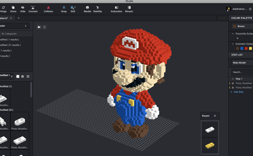Open the Render tool
Screen dimensions: 253x156
coord(87,9)
